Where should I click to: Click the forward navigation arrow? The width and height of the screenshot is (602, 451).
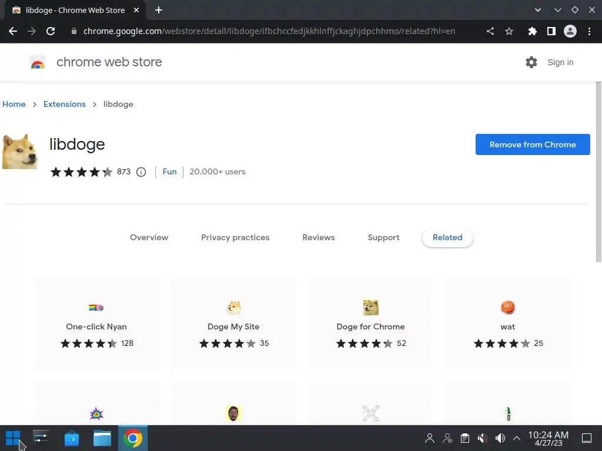coord(32,31)
